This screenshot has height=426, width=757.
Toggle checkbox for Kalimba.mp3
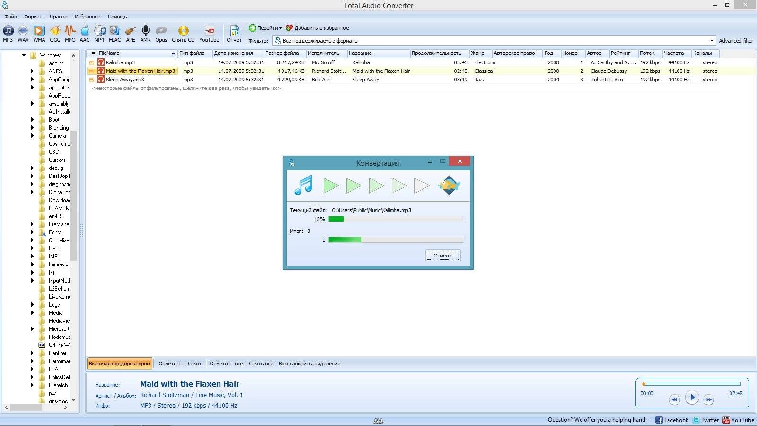[92, 62]
